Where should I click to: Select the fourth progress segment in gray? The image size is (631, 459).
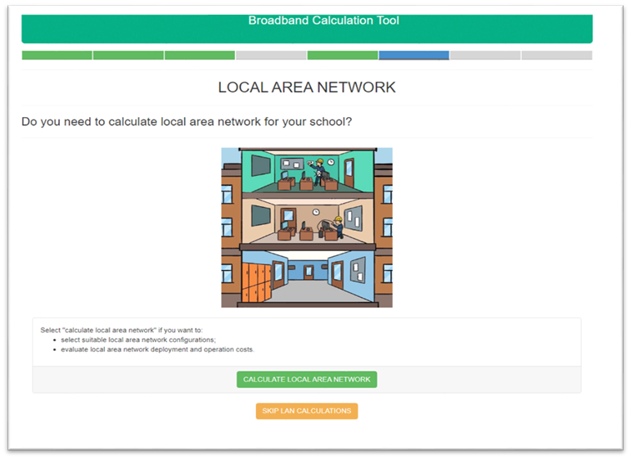click(271, 56)
